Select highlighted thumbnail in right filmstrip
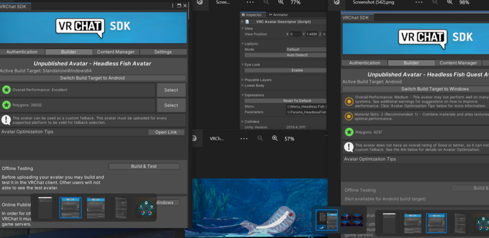This screenshot has height=238, width=489. click(436, 223)
